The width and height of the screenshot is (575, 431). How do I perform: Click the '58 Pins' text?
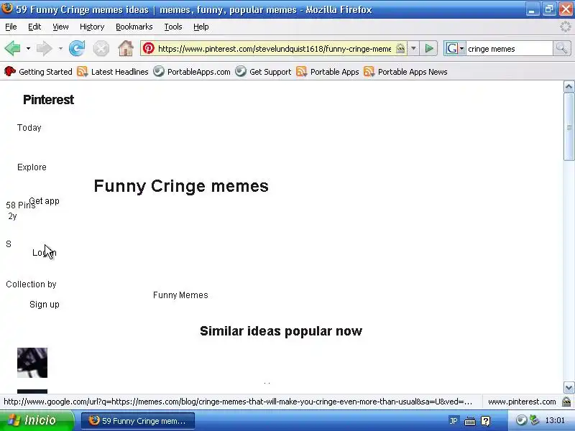tap(21, 205)
